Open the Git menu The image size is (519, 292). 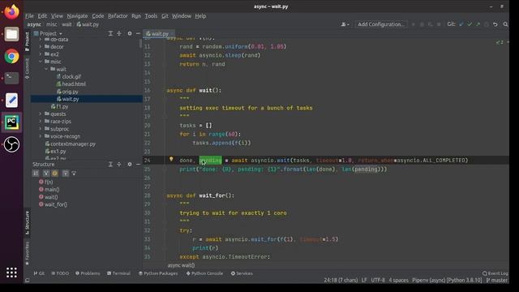[165, 16]
